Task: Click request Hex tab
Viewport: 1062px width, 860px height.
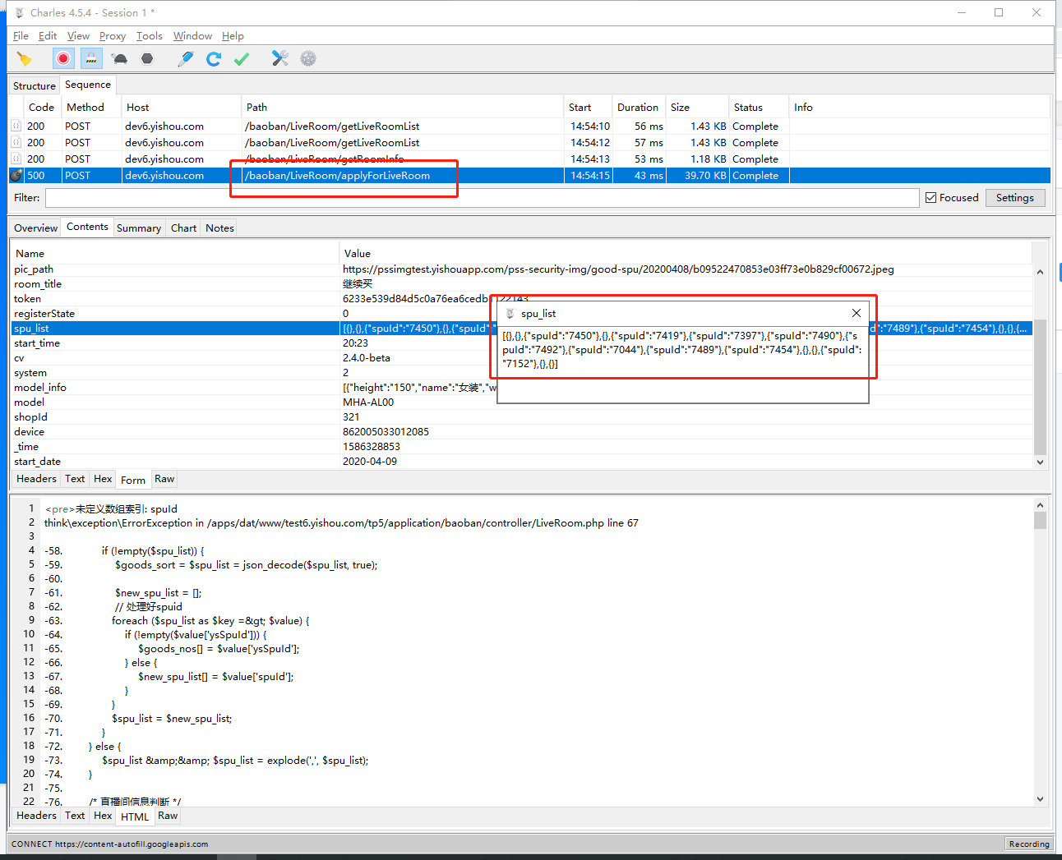Action: [103, 479]
